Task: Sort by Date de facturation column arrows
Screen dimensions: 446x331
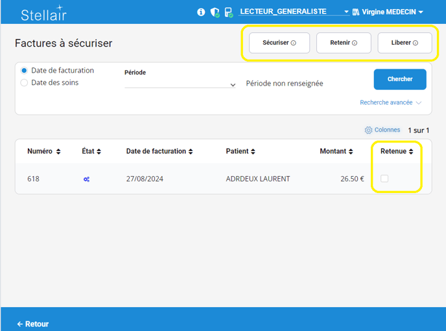Action: pos(191,152)
